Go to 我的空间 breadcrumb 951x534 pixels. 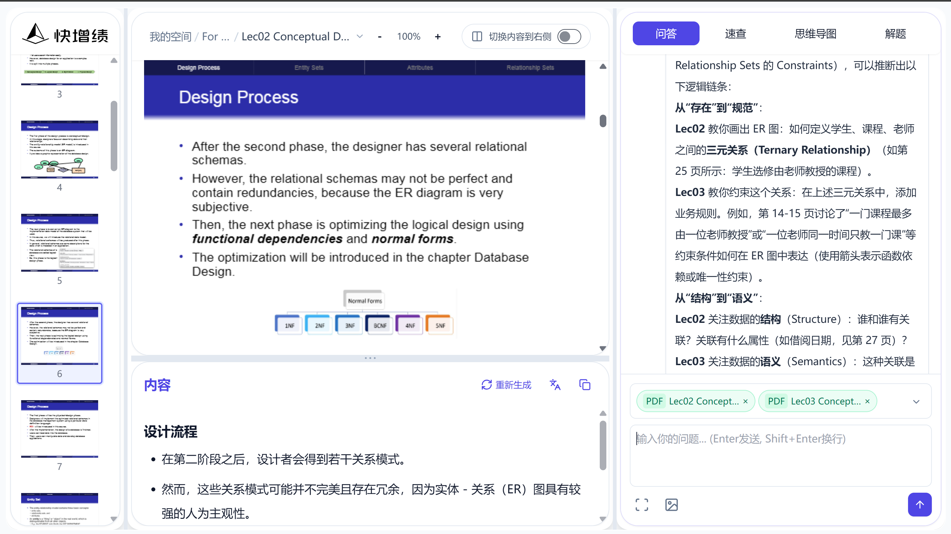click(x=170, y=37)
